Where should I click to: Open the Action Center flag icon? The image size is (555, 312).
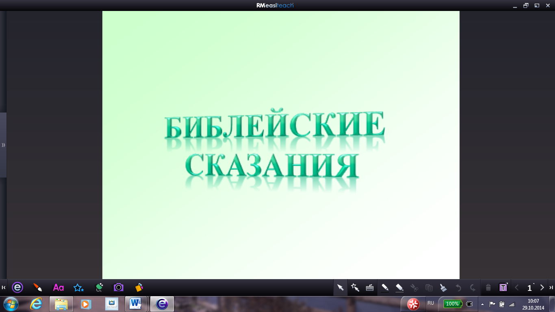pyautogui.click(x=492, y=304)
